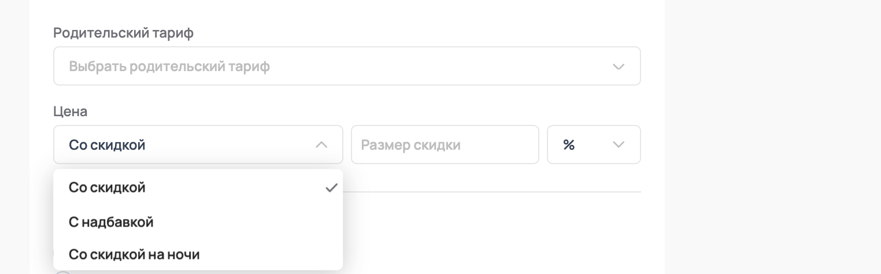
Task: Click into the discount size text box
Action: click(x=445, y=145)
